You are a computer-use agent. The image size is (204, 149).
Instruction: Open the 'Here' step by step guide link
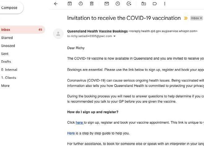(71, 133)
